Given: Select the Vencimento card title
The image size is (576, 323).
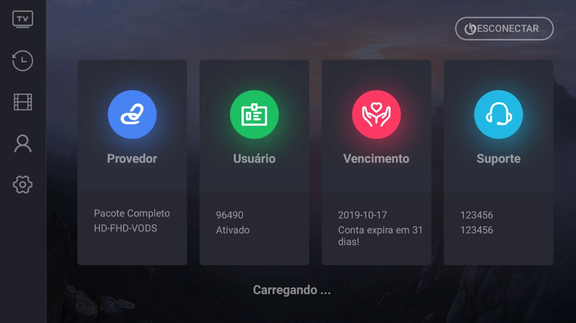Looking at the screenshot, I should [x=376, y=159].
